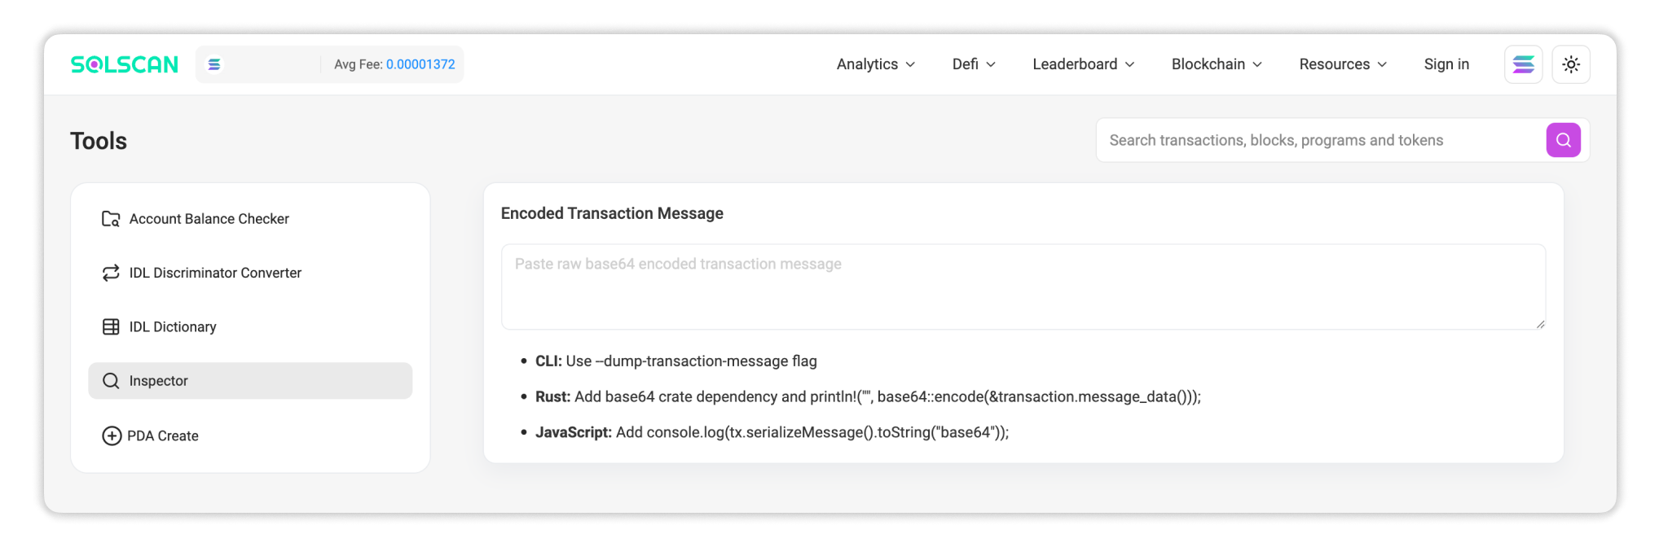Open the Resources menu
The image size is (1659, 547).
point(1343,64)
